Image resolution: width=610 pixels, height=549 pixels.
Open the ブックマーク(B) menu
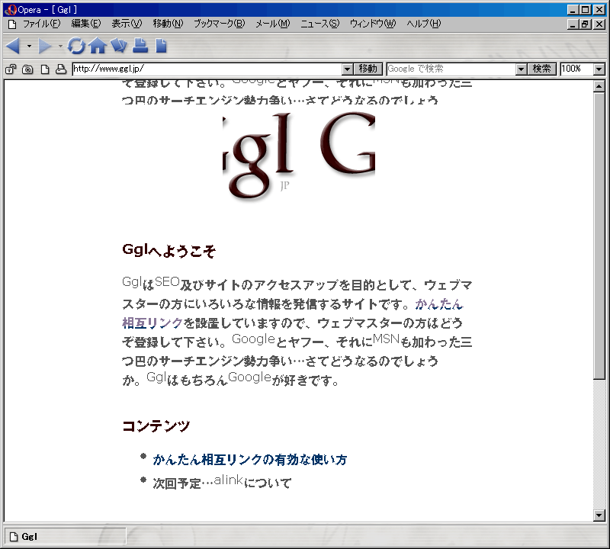point(220,24)
